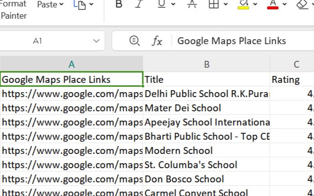Image resolution: width=314 pixels, height=196 pixels.
Task: Select the 'Title' header cell
Action: 207,79
